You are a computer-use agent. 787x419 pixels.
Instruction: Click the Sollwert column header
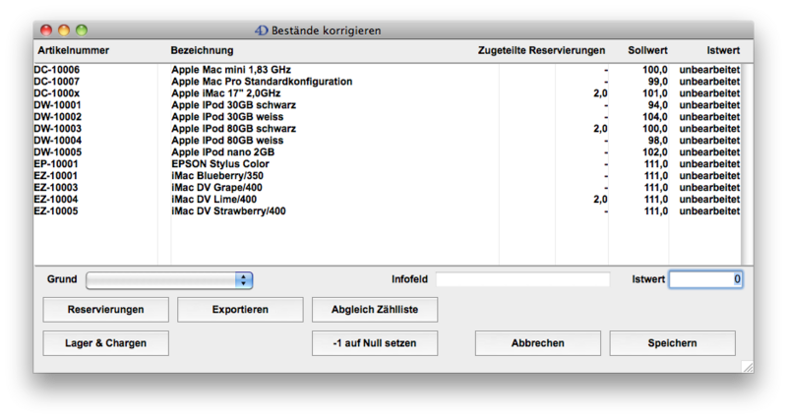(x=647, y=50)
